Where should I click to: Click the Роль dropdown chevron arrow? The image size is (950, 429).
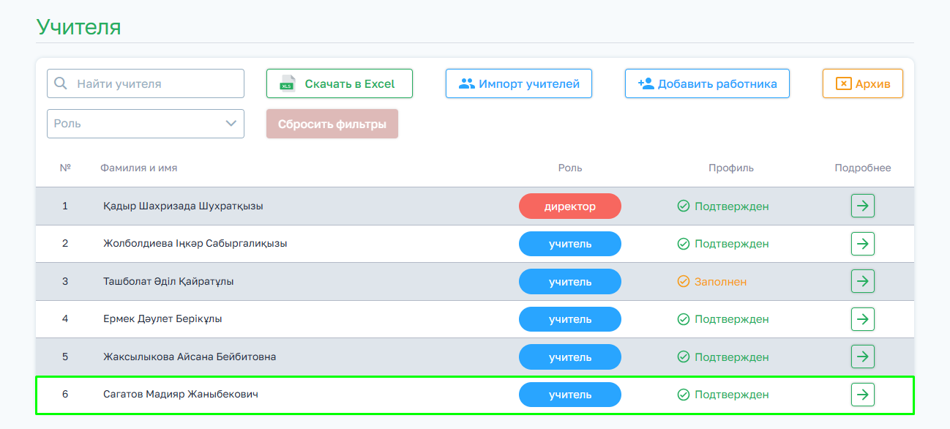click(x=231, y=124)
